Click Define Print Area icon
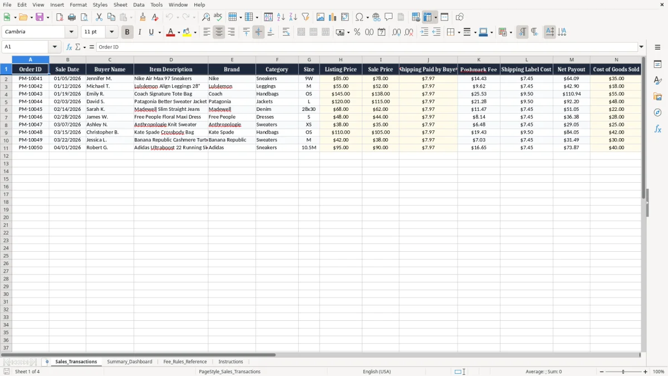668x376 pixels. coord(416,17)
